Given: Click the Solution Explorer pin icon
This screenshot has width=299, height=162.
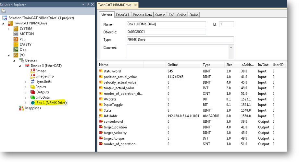Looking at the screenshot, I should click(88, 5).
